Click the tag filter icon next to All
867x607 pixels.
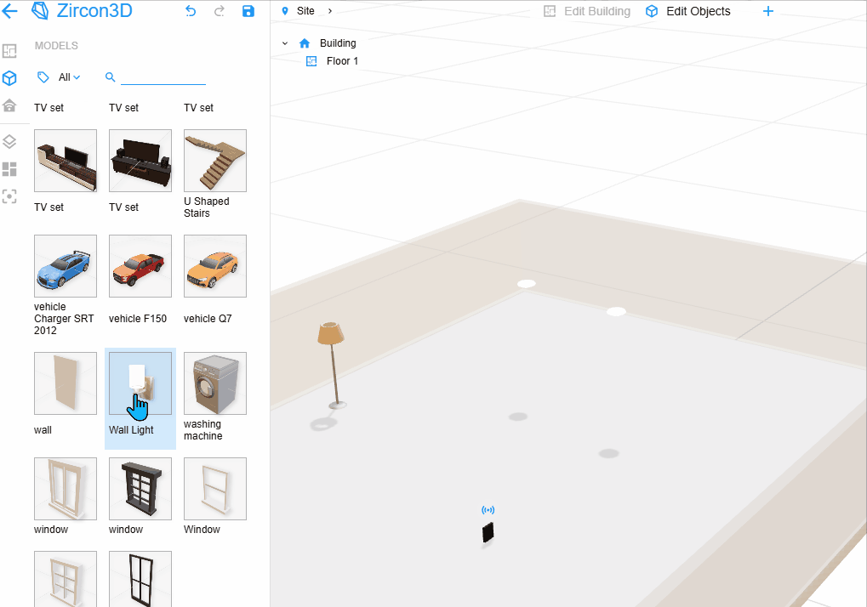pos(43,77)
